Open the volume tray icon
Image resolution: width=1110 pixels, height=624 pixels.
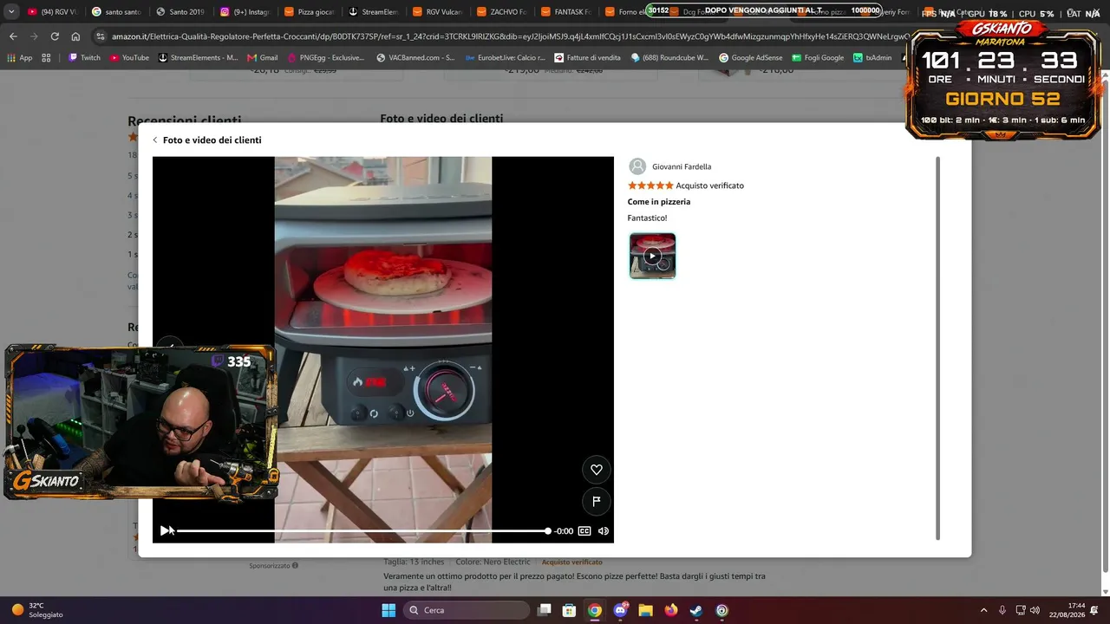click(x=1035, y=610)
